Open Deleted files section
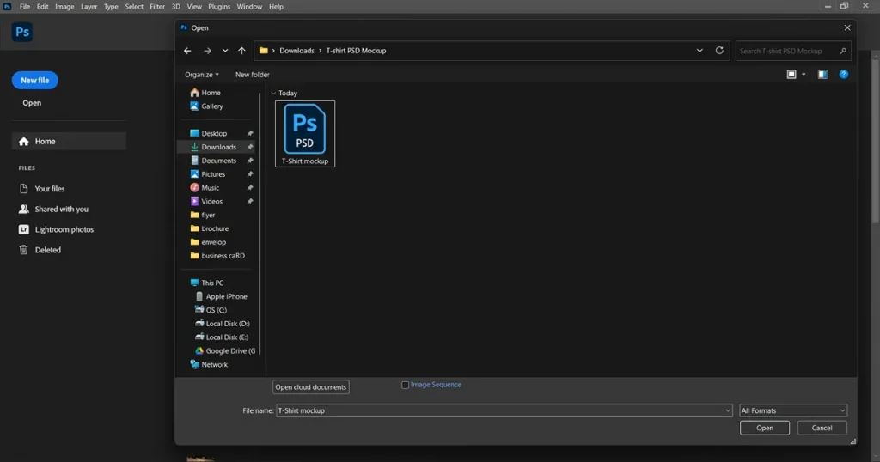Viewport: 880px width, 462px height. pyautogui.click(x=40, y=250)
